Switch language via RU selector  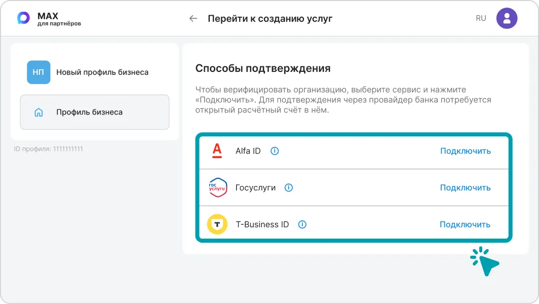pyautogui.click(x=481, y=18)
